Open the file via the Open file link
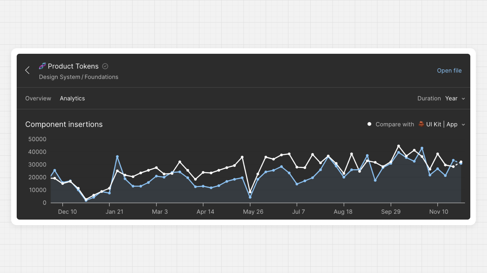Image resolution: width=487 pixels, height=273 pixels. [x=449, y=70]
